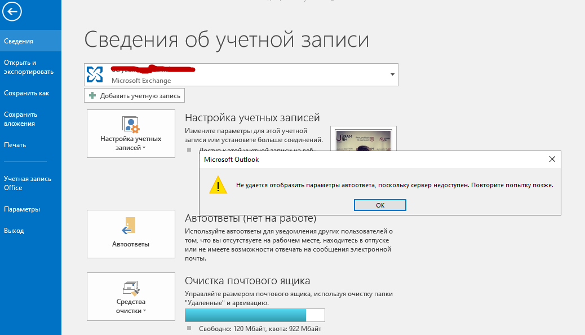This screenshot has height=335, width=585.
Task: Click the Очистка почтового ящика heading
Action: [x=247, y=280]
